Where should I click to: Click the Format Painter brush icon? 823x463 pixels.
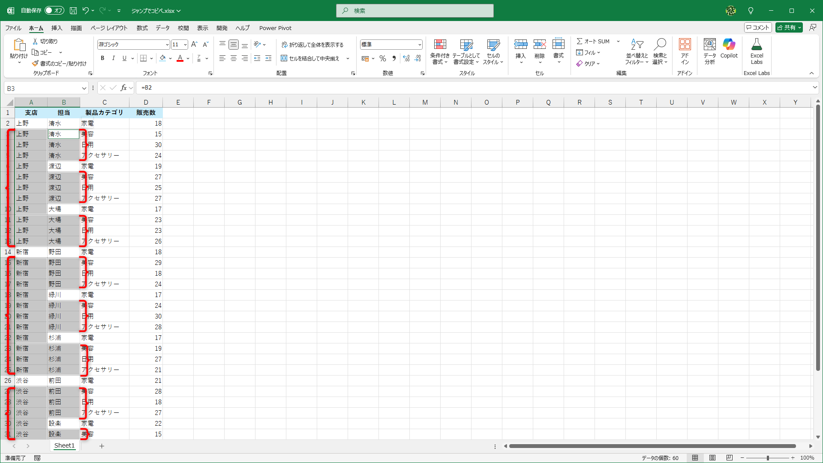tap(36, 63)
